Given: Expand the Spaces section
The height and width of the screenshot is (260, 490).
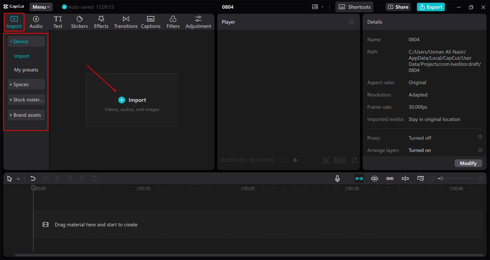Looking at the screenshot, I should point(26,84).
